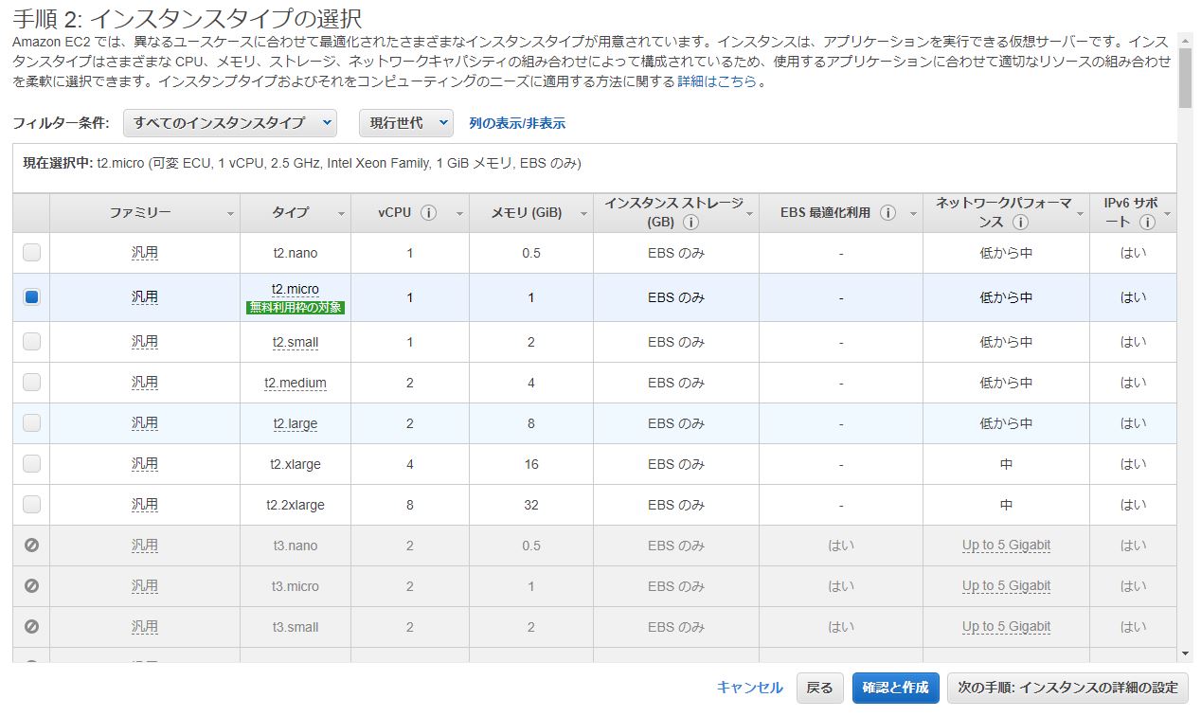Click 列の表示/非表示 link
This screenshot has width=1201, height=716.
pos(517,123)
